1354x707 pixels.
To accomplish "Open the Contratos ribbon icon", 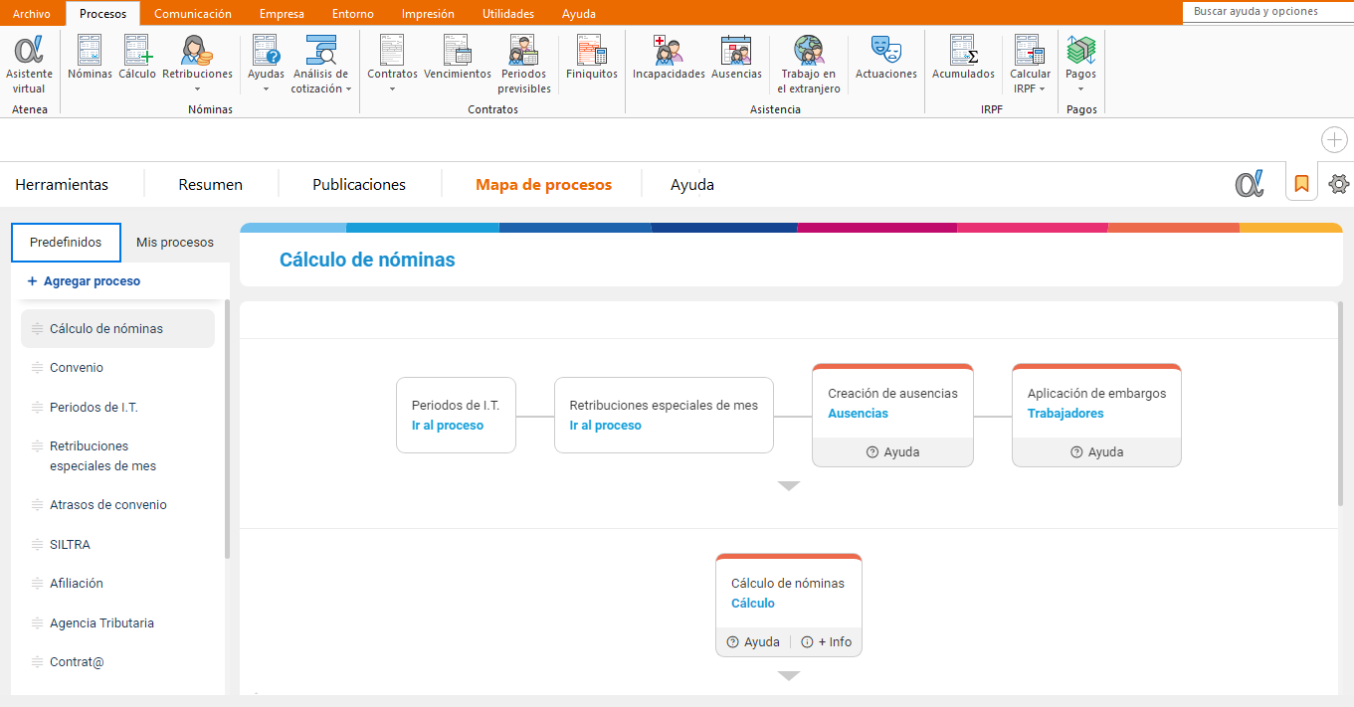I will click(x=392, y=50).
